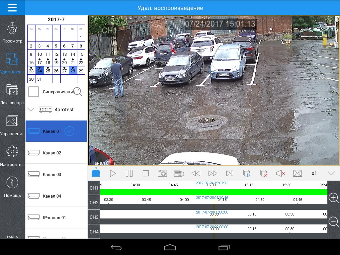Pause the video playback
The width and height of the screenshot is (340, 255).
129,173
